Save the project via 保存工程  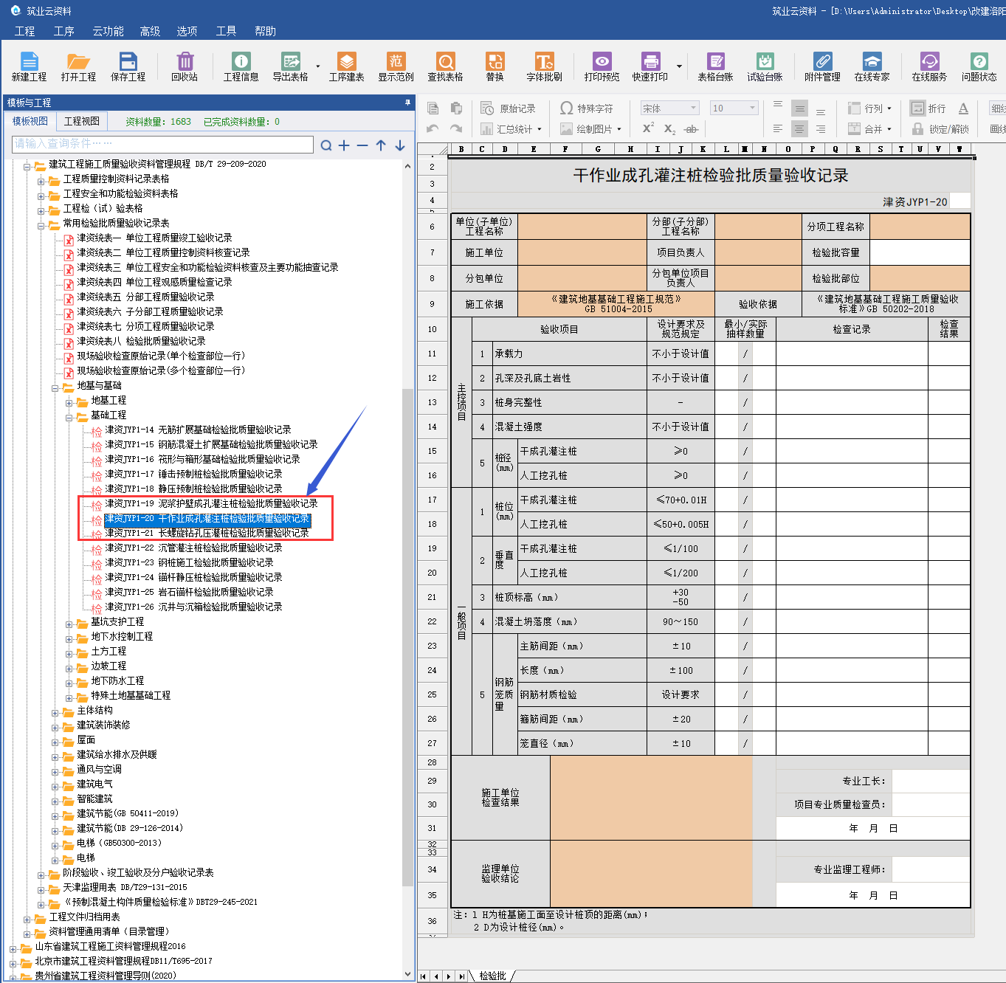128,66
